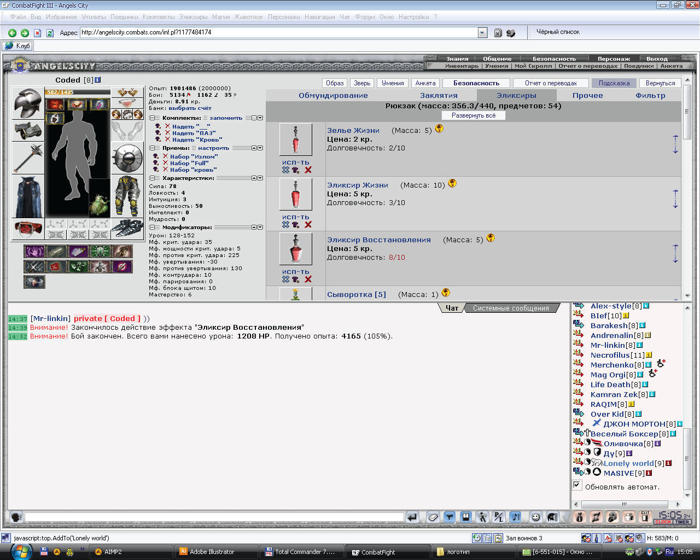Click the helmet equipment slot
The image size is (700, 560).
[x=28, y=103]
